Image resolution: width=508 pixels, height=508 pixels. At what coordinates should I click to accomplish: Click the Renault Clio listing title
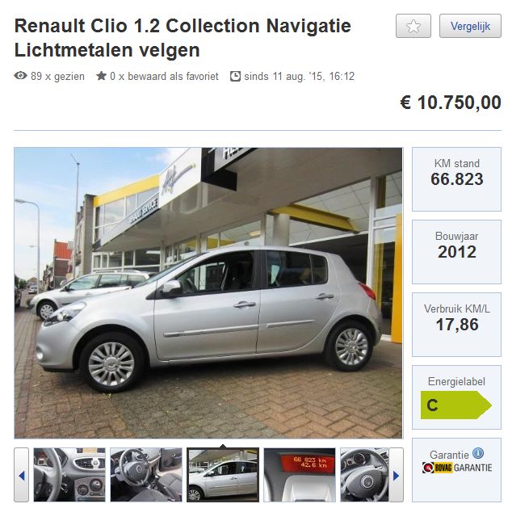[183, 38]
